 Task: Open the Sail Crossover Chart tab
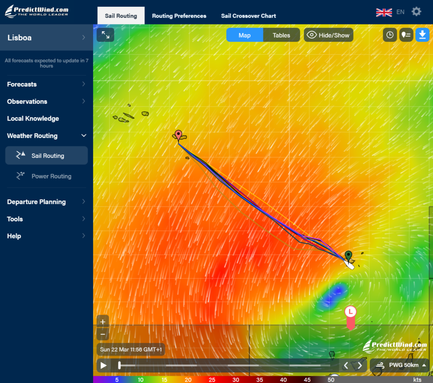coord(248,16)
